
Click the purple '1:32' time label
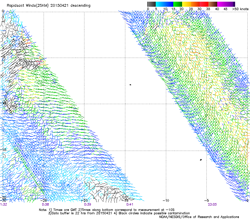pos(3,205)
